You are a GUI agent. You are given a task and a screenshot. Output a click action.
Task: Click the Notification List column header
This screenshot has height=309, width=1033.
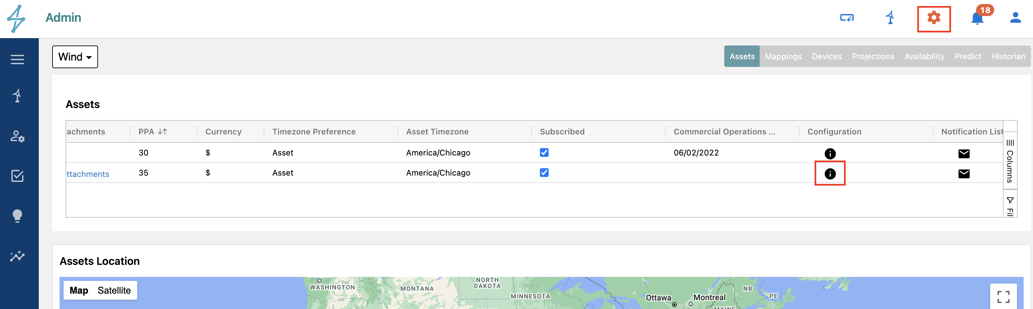pos(972,131)
